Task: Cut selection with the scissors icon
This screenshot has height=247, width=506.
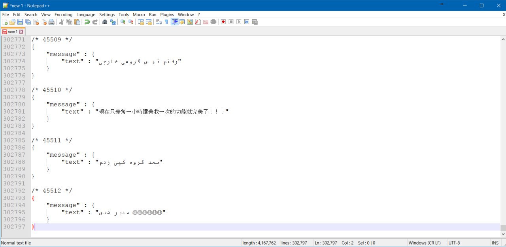Action: click(x=61, y=22)
